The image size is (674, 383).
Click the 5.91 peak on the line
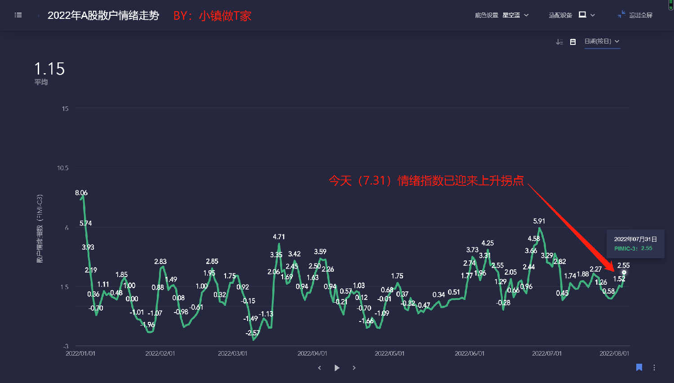(x=540, y=229)
